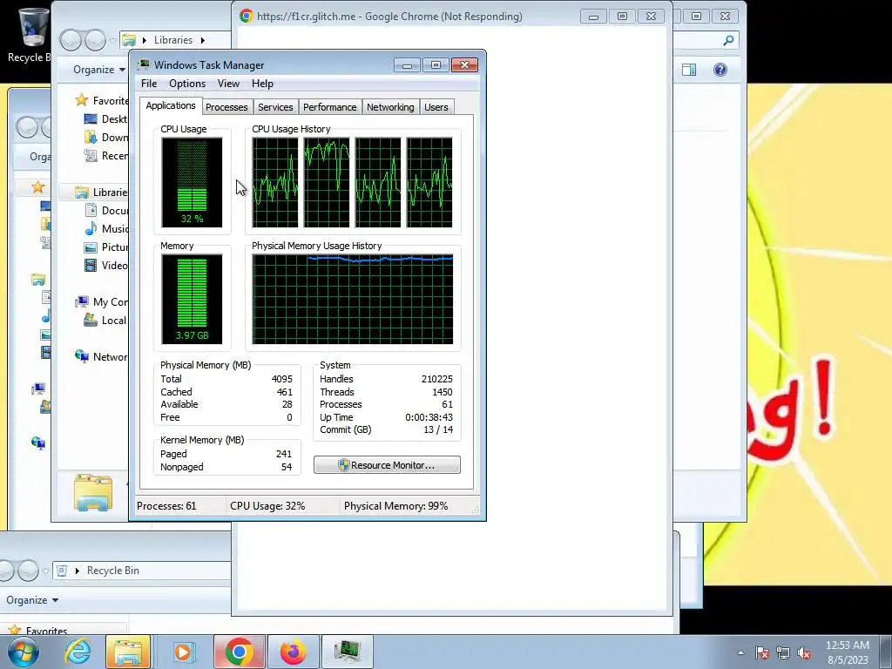Switch to the Applications tab
Screen dimensions: 892x669
[x=170, y=105]
